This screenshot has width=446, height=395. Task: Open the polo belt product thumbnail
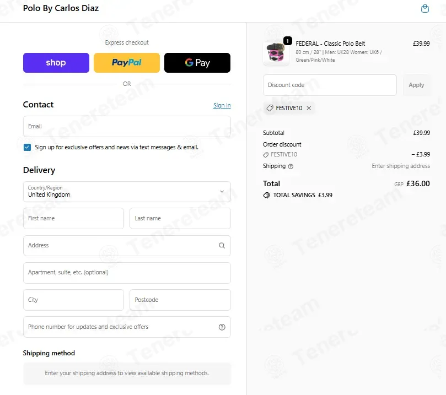coord(276,53)
